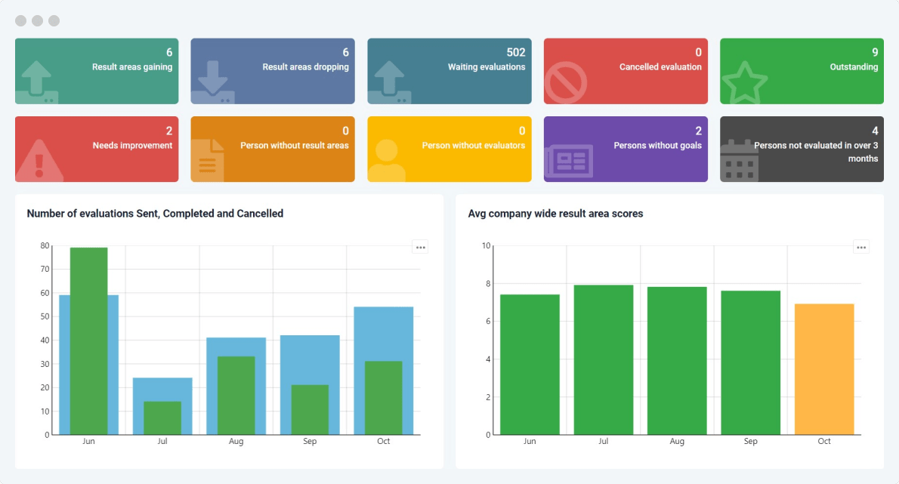This screenshot has width=899, height=484.
Task: Select October's orange bar in the scores chart
Action: (823, 370)
